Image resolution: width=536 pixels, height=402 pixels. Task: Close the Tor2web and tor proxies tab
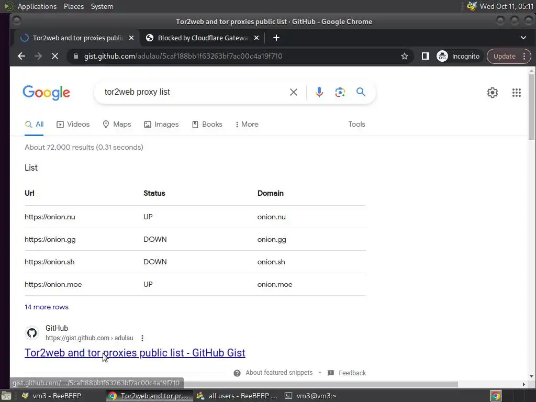pos(131,38)
